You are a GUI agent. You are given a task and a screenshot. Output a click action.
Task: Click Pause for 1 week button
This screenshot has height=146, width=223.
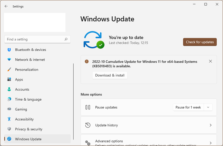click(x=188, y=107)
